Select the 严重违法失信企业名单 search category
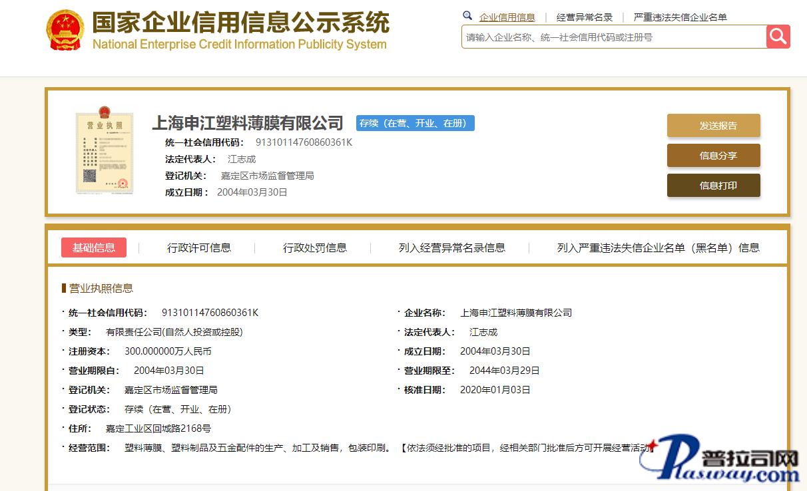 (680, 17)
